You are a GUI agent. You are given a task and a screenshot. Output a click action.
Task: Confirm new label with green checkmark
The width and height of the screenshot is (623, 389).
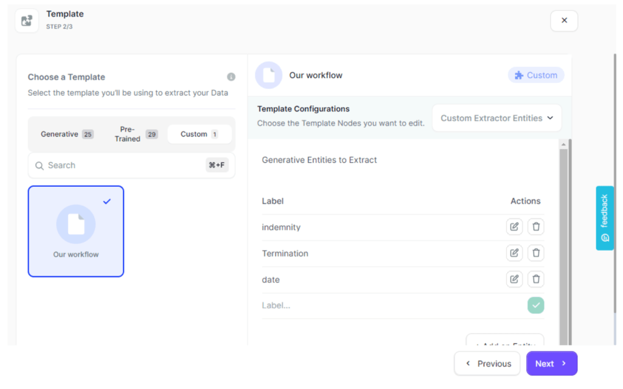pyautogui.click(x=535, y=306)
